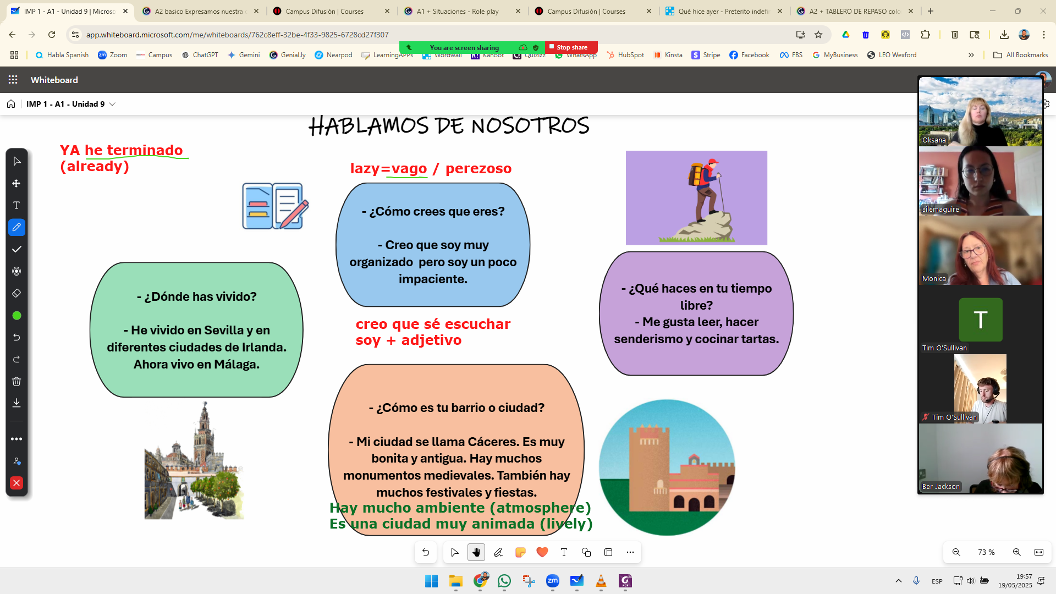Click the address bar URL
The height and width of the screenshot is (594, 1056).
pyautogui.click(x=237, y=35)
